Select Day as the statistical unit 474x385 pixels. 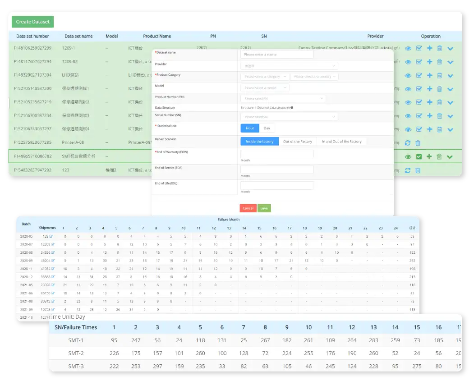pyautogui.click(x=267, y=128)
